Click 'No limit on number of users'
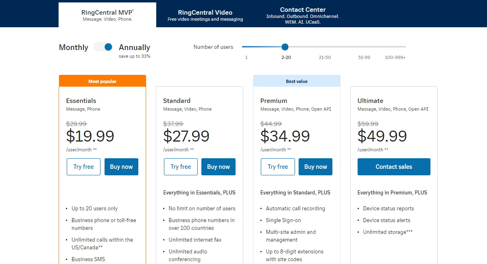The height and width of the screenshot is (264, 487). pyautogui.click(x=202, y=208)
